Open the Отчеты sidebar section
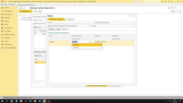This screenshot has width=183, height=103. coord(6,41)
